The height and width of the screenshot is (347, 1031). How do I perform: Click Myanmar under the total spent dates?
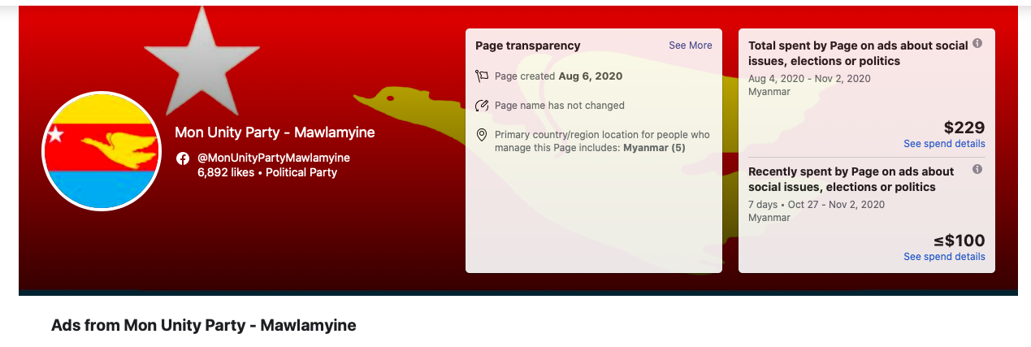769,92
